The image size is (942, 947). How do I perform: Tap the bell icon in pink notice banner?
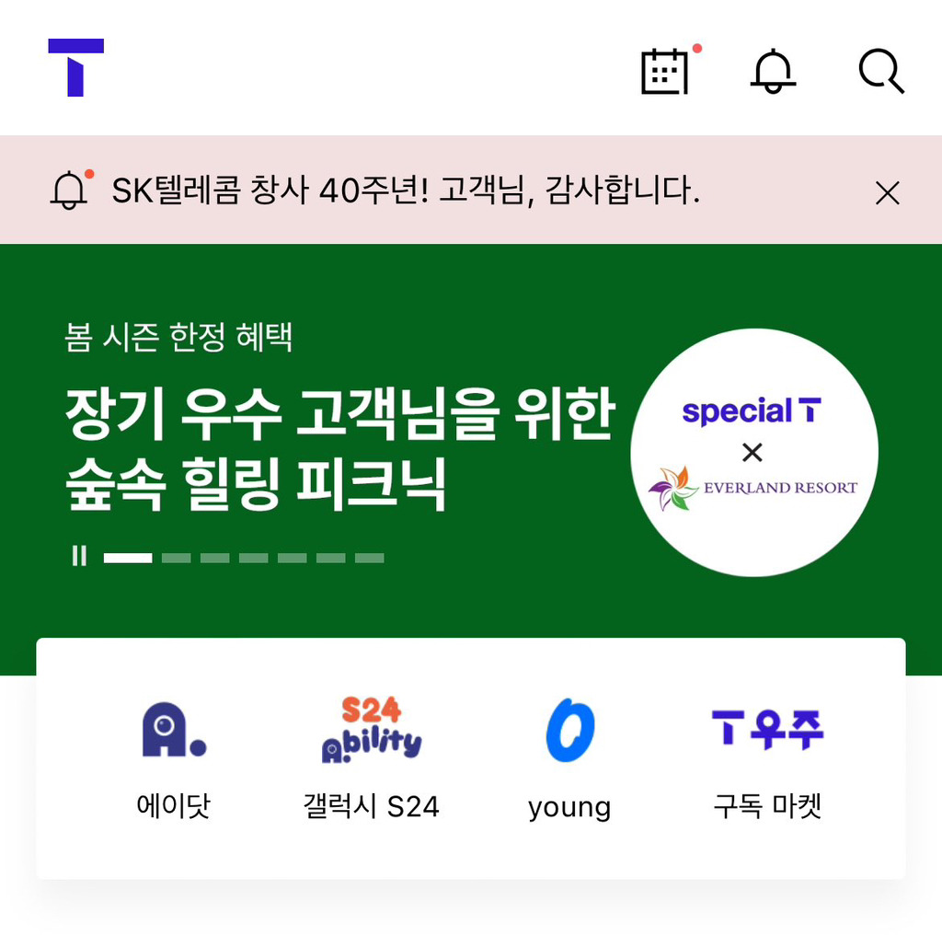click(x=71, y=190)
